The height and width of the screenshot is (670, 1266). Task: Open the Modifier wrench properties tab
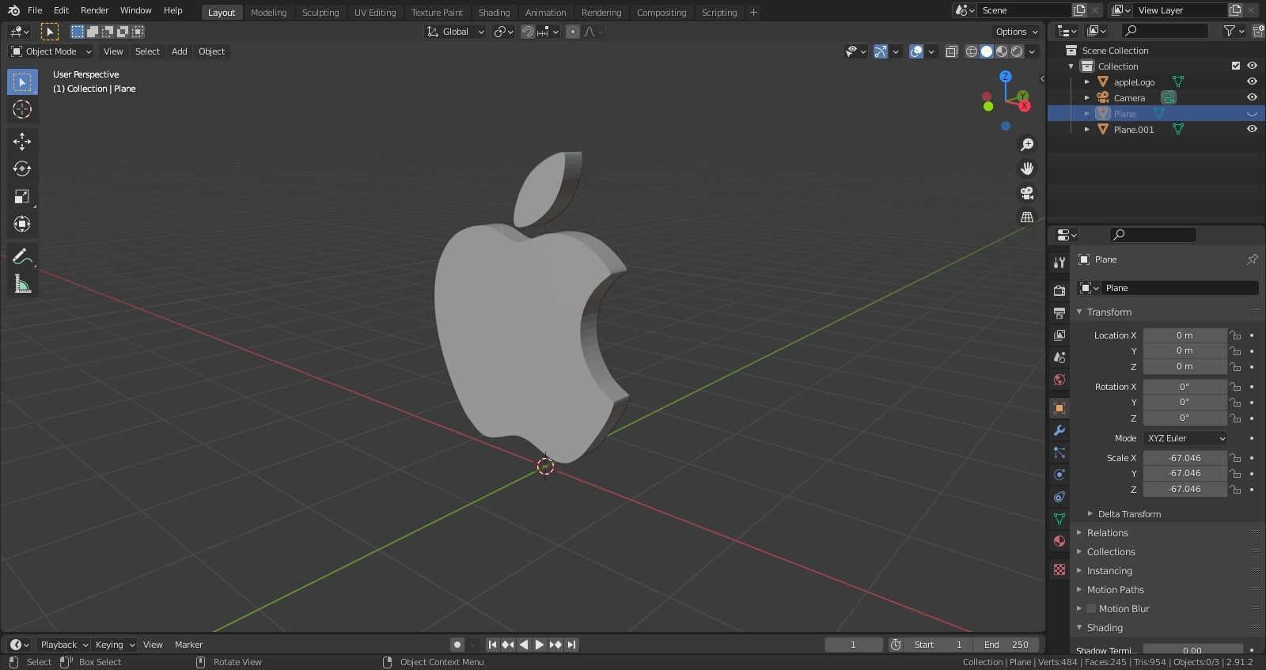1059,430
